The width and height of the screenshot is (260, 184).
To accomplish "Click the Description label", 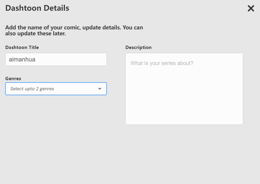I will coord(138,47).
